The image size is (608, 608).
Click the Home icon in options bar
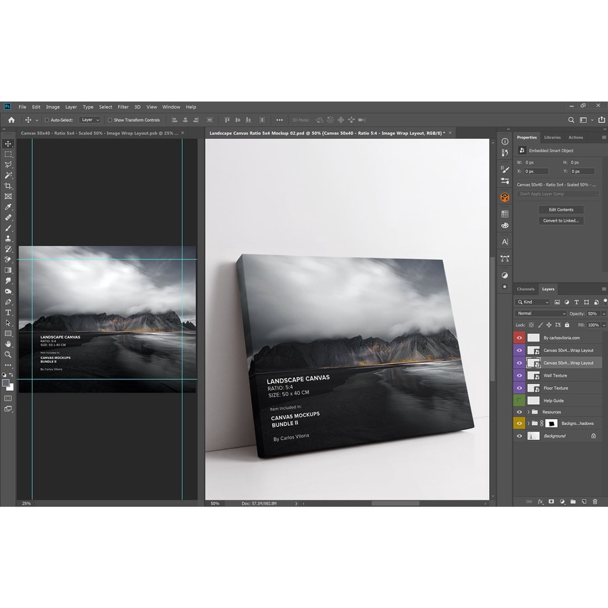pyautogui.click(x=12, y=120)
